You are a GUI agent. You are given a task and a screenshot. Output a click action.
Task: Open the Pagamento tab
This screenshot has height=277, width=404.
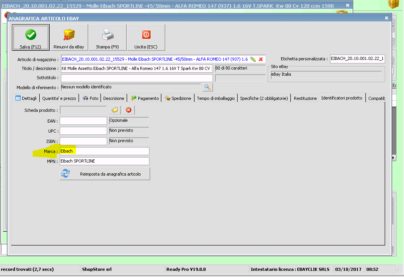click(144, 98)
